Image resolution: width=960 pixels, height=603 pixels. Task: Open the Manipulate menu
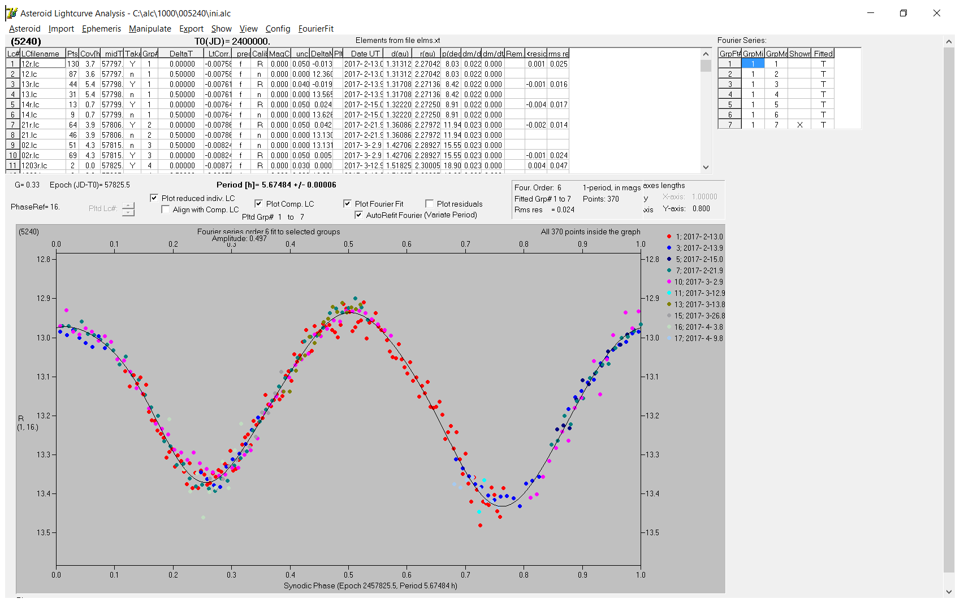[x=150, y=29]
